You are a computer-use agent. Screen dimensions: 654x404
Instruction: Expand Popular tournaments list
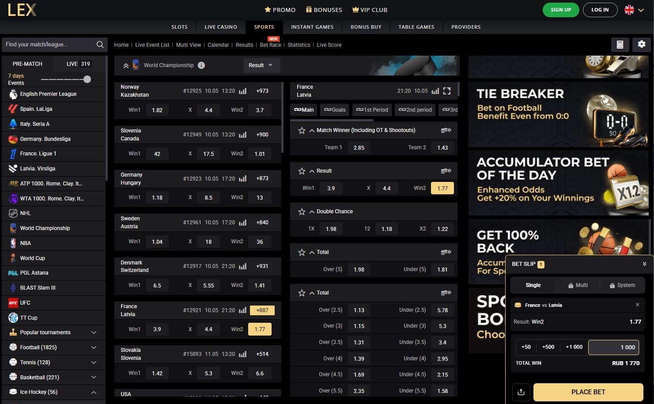point(94,332)
